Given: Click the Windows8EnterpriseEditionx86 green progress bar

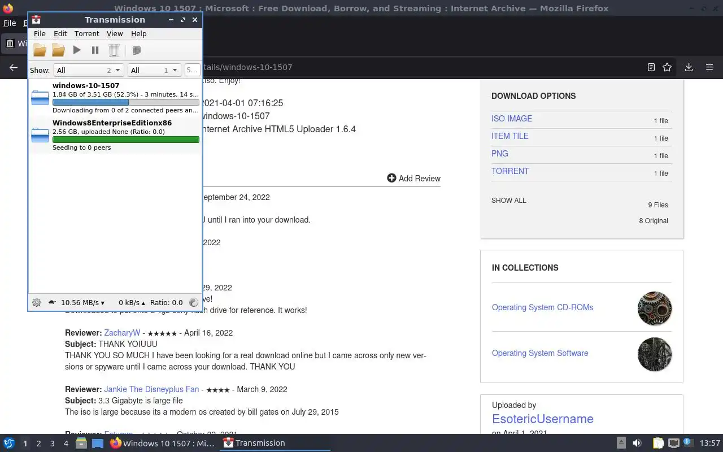Looking at the screenshot, I should [x=125, y=140].
